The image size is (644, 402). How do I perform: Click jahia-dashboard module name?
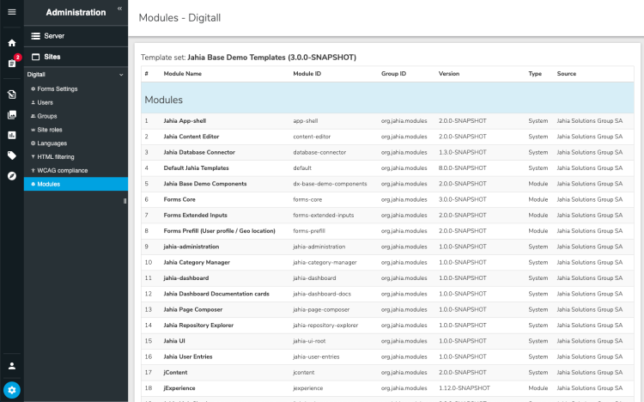click(x=186, y=277)
